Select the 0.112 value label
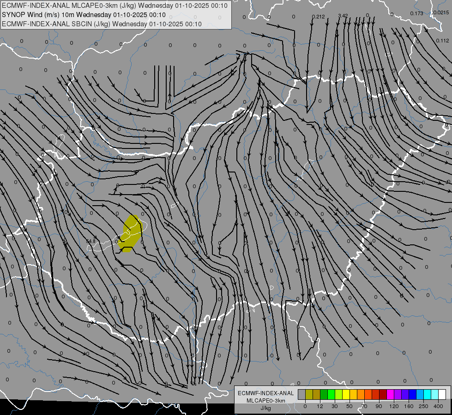The image size is (452, 415). click(442, 41)
